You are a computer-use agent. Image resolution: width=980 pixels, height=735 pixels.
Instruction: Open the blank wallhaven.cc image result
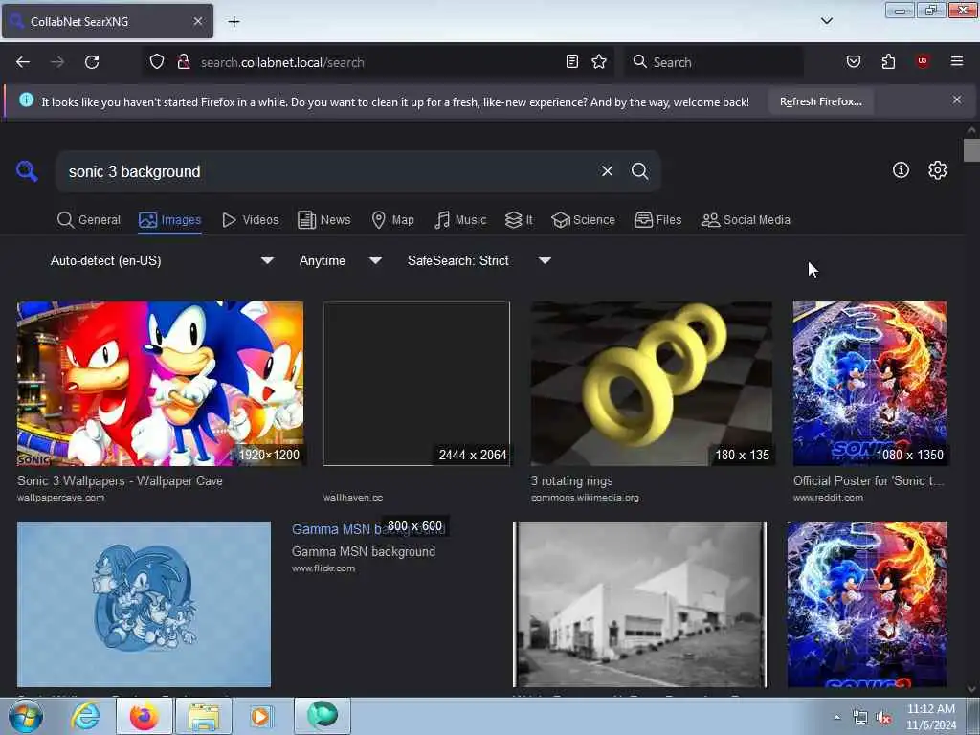416,384
